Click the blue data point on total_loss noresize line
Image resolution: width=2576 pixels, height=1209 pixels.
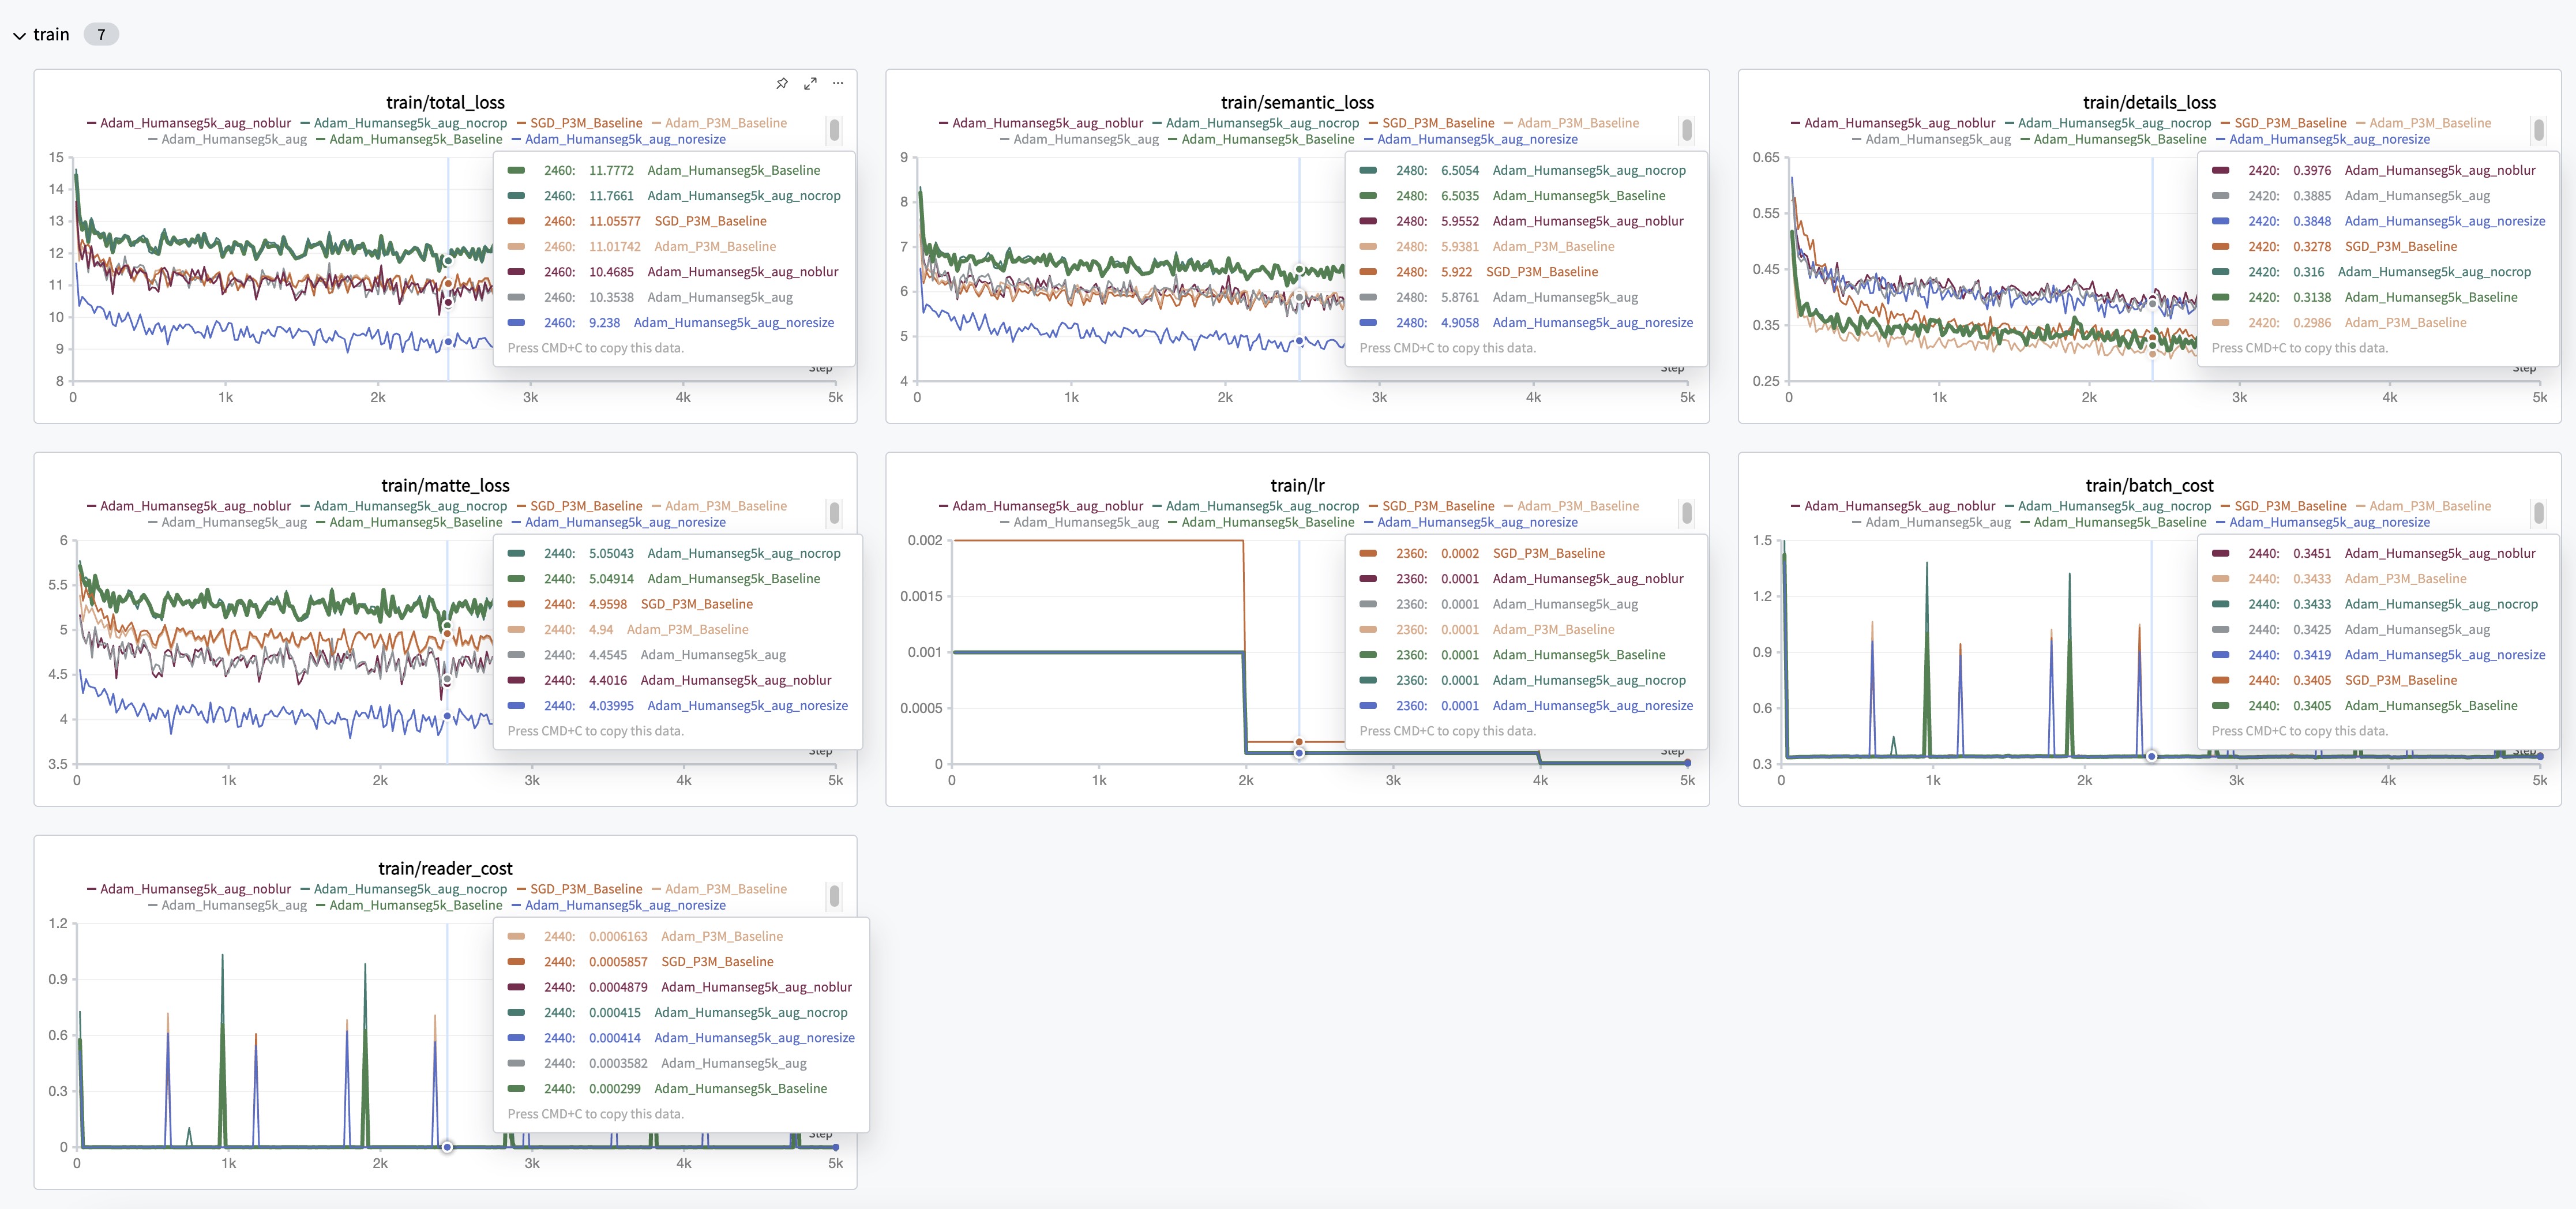(448, 342)
